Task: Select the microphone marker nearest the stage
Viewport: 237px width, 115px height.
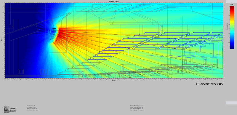Action: click(82, 74)
